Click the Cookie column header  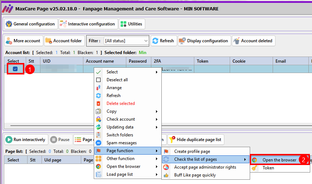coord(251,61)
